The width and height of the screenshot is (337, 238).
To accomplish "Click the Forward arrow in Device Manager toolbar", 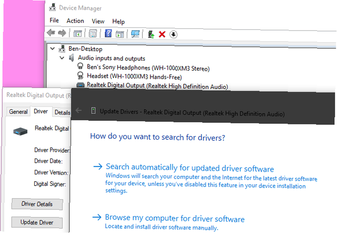I will (62, 33).
